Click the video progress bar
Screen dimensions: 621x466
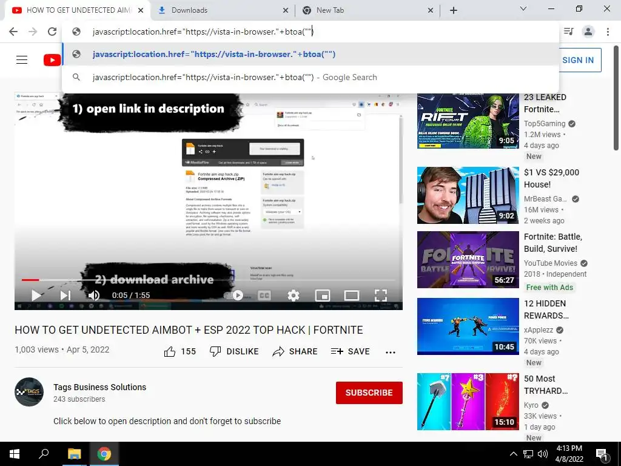coord(209,280)
